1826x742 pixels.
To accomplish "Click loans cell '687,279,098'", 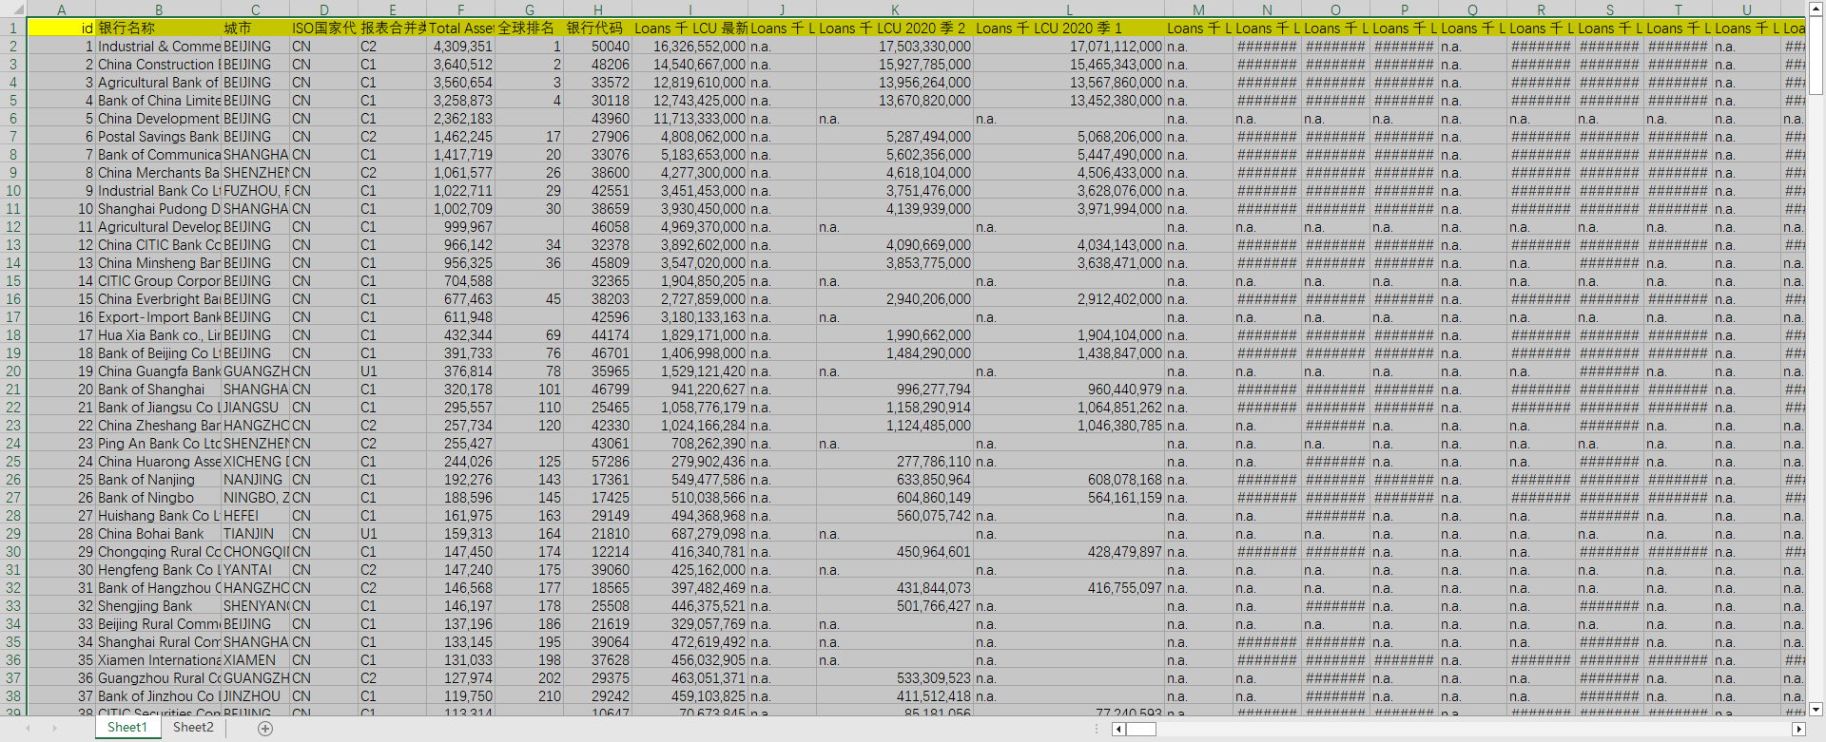I will tap(690, 533).
